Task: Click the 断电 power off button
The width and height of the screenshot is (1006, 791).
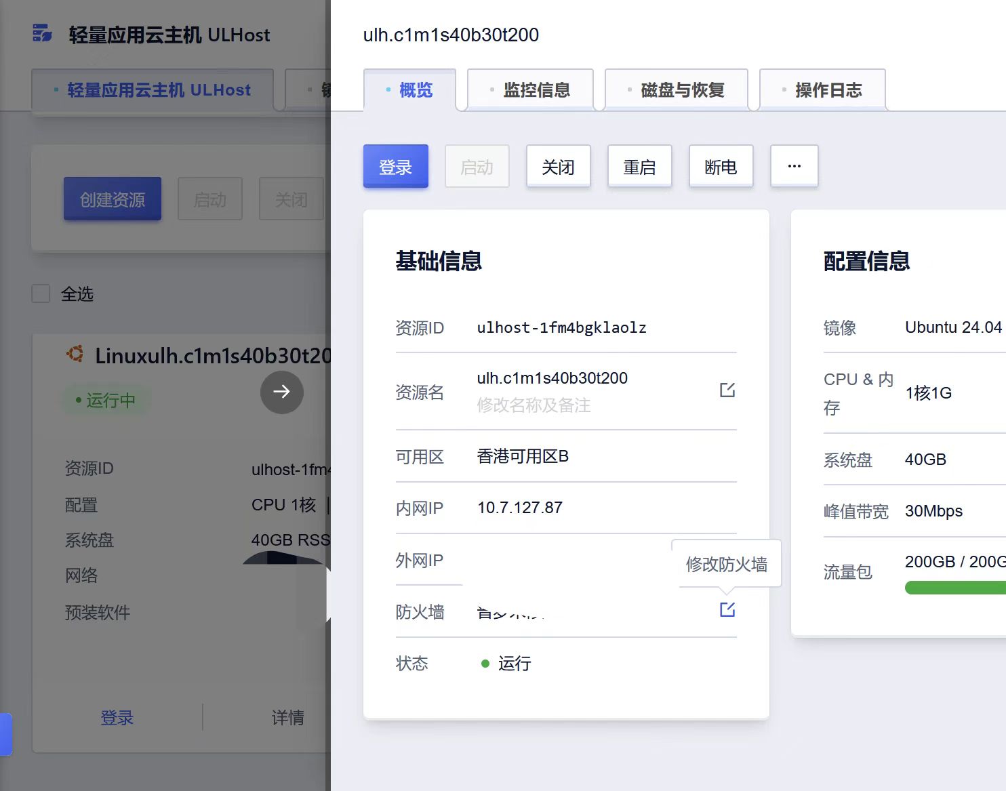Action: (721, 167)
